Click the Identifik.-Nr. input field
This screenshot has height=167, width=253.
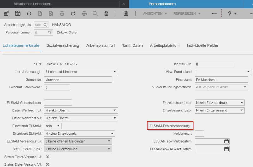[x=214, y=64]
